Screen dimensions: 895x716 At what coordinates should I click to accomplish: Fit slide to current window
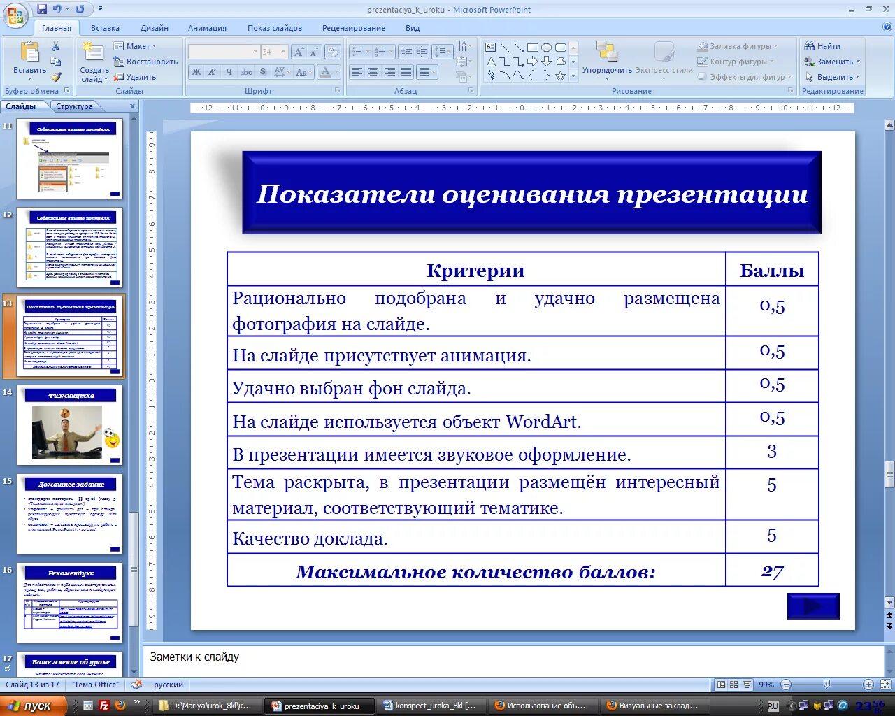pos(885,685)
